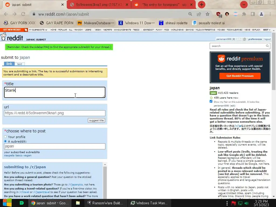Expand the MY SUBREDDITS dropdown

pyautogui.click(x=38, y=30)
